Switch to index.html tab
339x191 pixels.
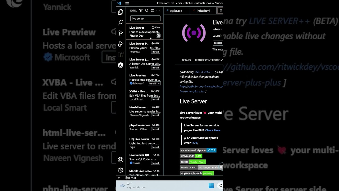(x=203, y=11)
